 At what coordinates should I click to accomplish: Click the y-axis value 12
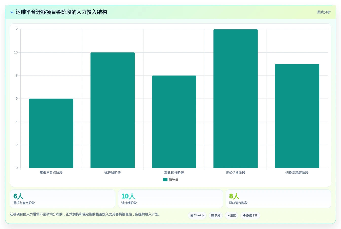(x=16, y=29)
